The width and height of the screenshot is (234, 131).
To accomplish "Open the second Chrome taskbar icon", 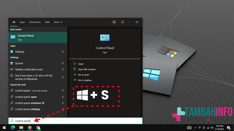I will coord(38,128).
